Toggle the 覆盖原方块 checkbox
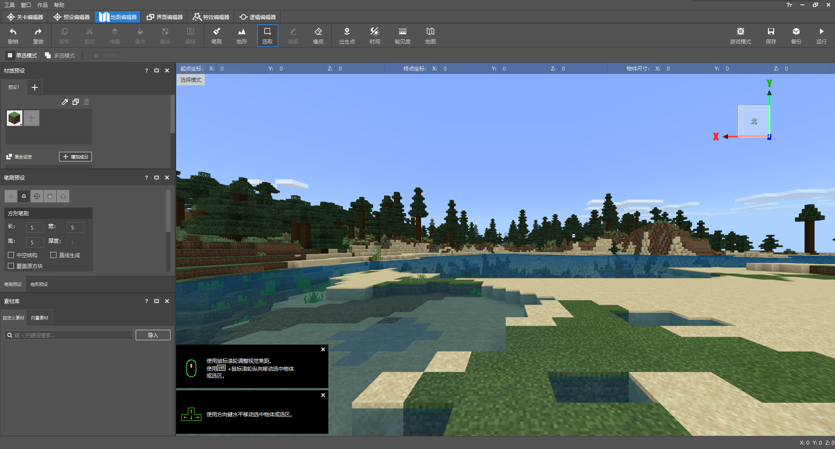835x449 pixels. [11, 266]
